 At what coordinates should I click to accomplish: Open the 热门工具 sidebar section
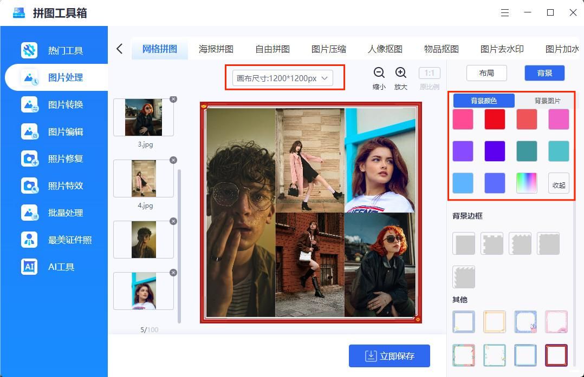[54, 50]
